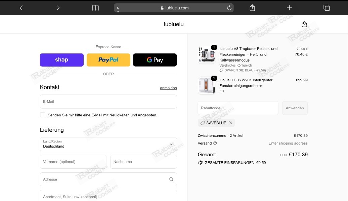Screen dimensions: 348x201
Task: Open the Safari share sheet icon
Action: pyautogui.click(x=252, y=8)
